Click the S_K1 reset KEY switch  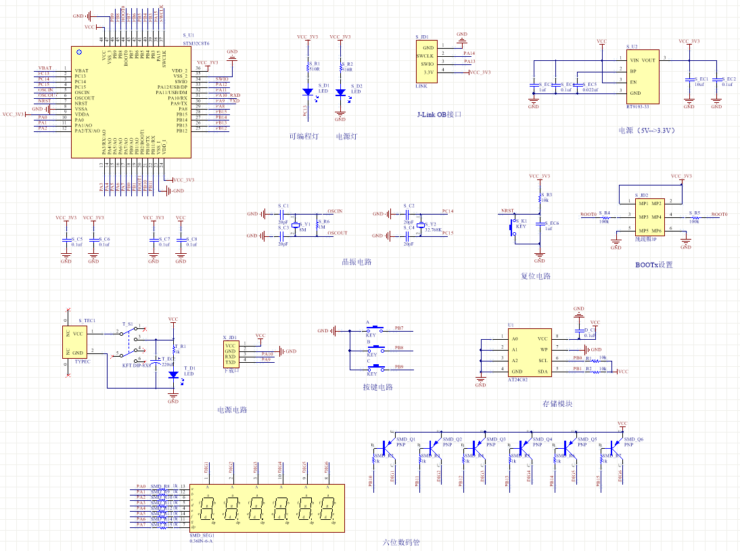[x=512, y=226]
